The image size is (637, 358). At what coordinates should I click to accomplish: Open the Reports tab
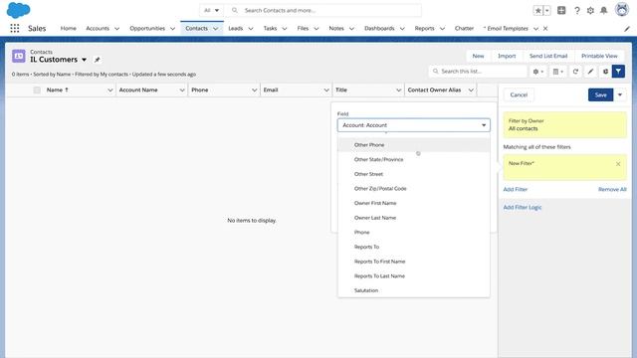pos(424,29)
